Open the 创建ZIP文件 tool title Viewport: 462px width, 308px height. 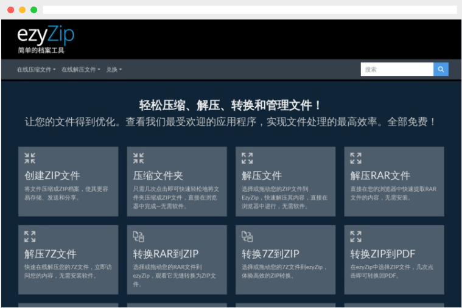[52, 176]
